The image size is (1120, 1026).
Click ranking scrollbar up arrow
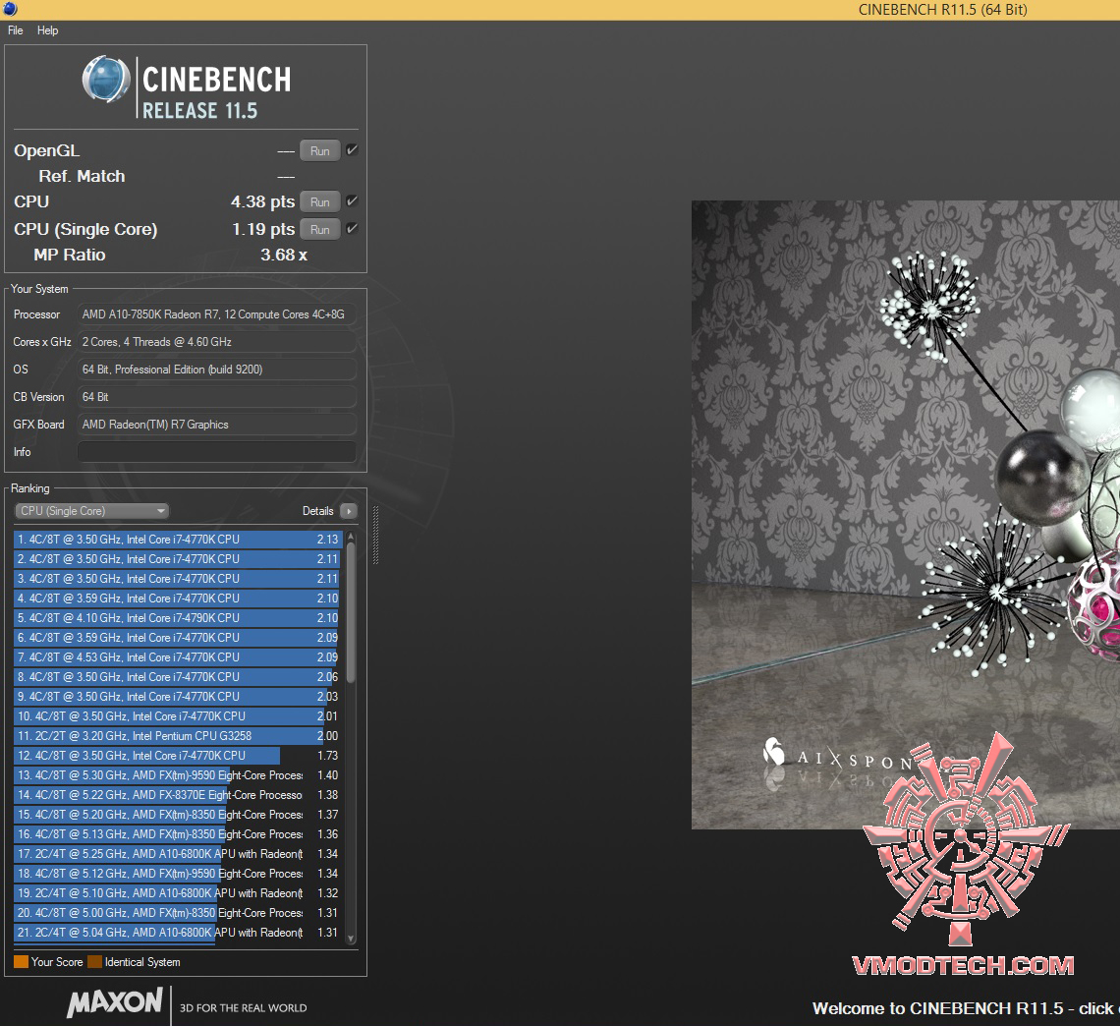coord(351,537)
